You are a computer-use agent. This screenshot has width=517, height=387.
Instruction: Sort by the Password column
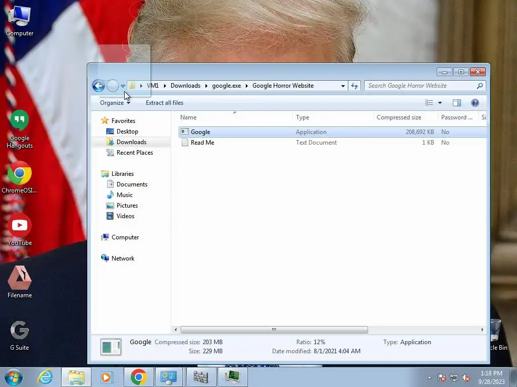pyautogui.click(x=457, y=117)
